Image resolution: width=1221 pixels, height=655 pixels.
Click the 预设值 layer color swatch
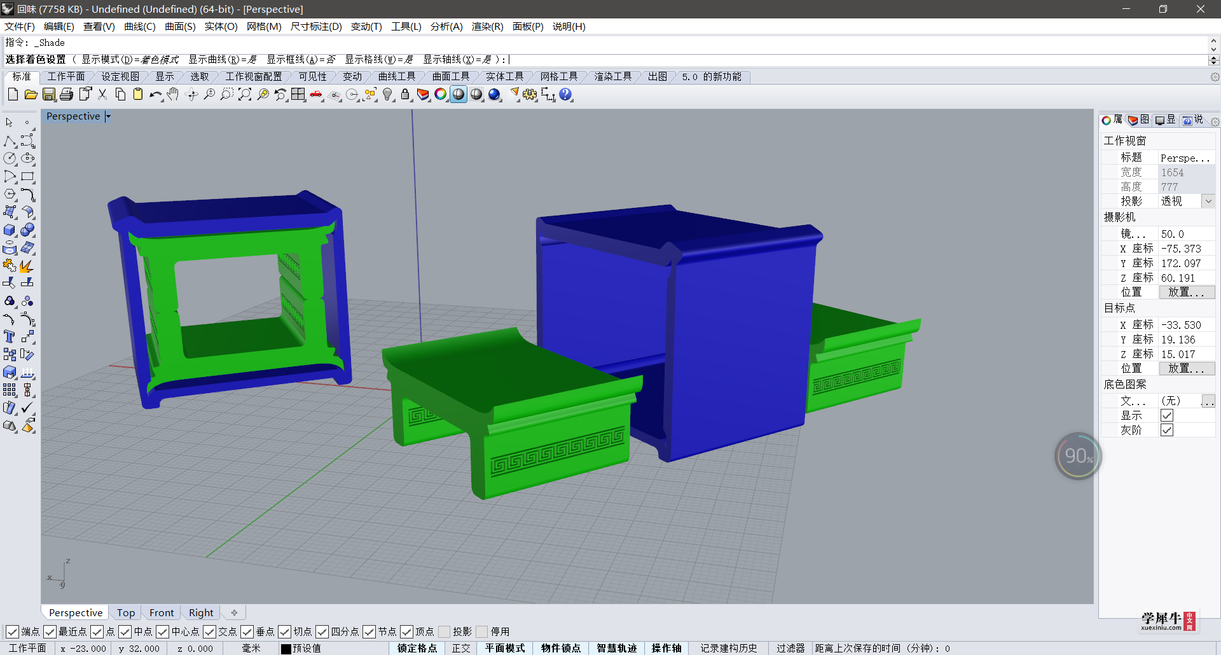(286, 649)
